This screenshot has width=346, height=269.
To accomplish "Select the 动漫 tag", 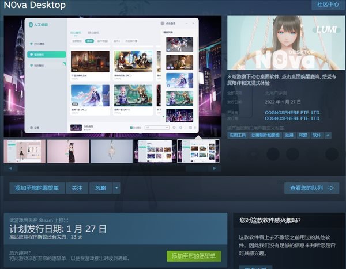I will coord(289,135).
